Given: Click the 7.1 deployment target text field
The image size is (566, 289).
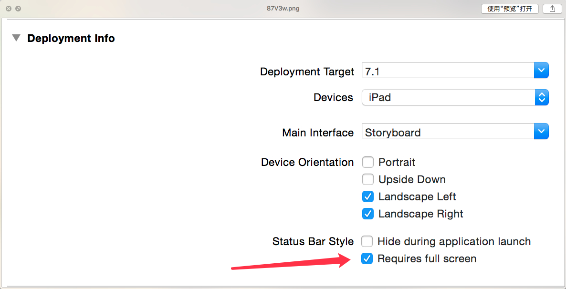Looking at the screenshot, I should tap(447, 72).
